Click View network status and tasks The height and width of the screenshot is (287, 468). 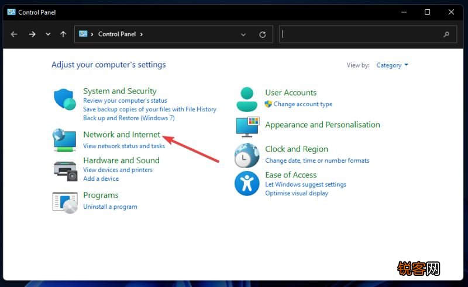[x=124, y=146]
